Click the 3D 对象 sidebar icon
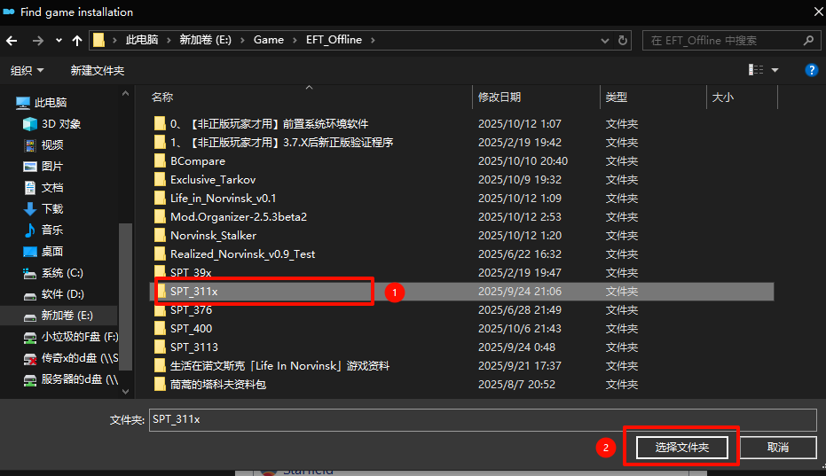Screen dimensions: 826x476 31,124
